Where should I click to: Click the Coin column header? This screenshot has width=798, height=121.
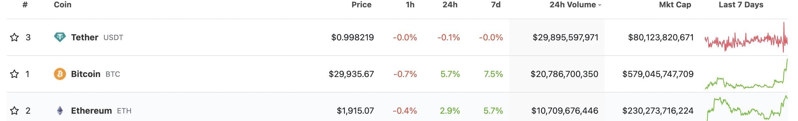coord(63,5)
